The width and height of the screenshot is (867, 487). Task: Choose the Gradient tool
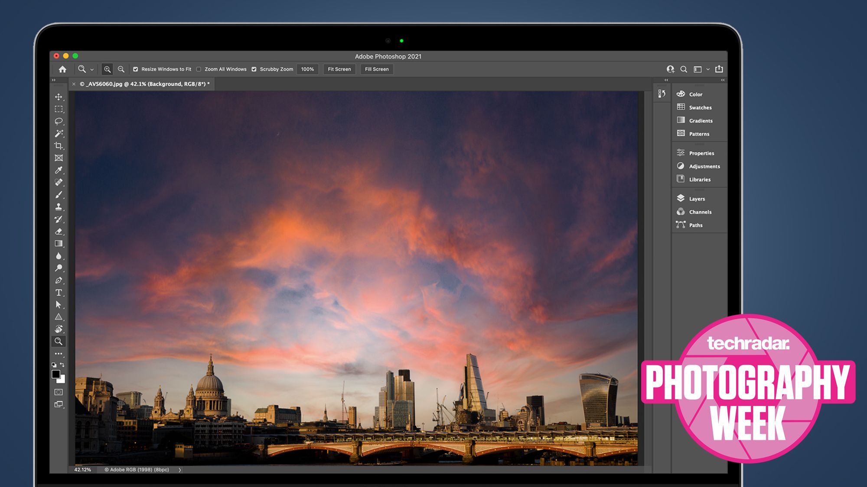[59, 244]
